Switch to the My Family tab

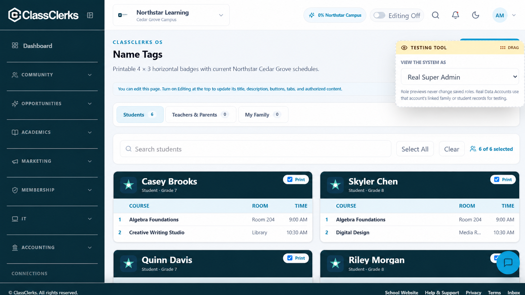pos(263,114)
